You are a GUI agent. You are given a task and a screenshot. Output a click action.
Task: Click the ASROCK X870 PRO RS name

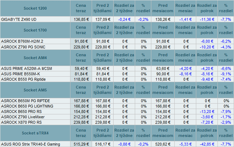pos(21,122)
